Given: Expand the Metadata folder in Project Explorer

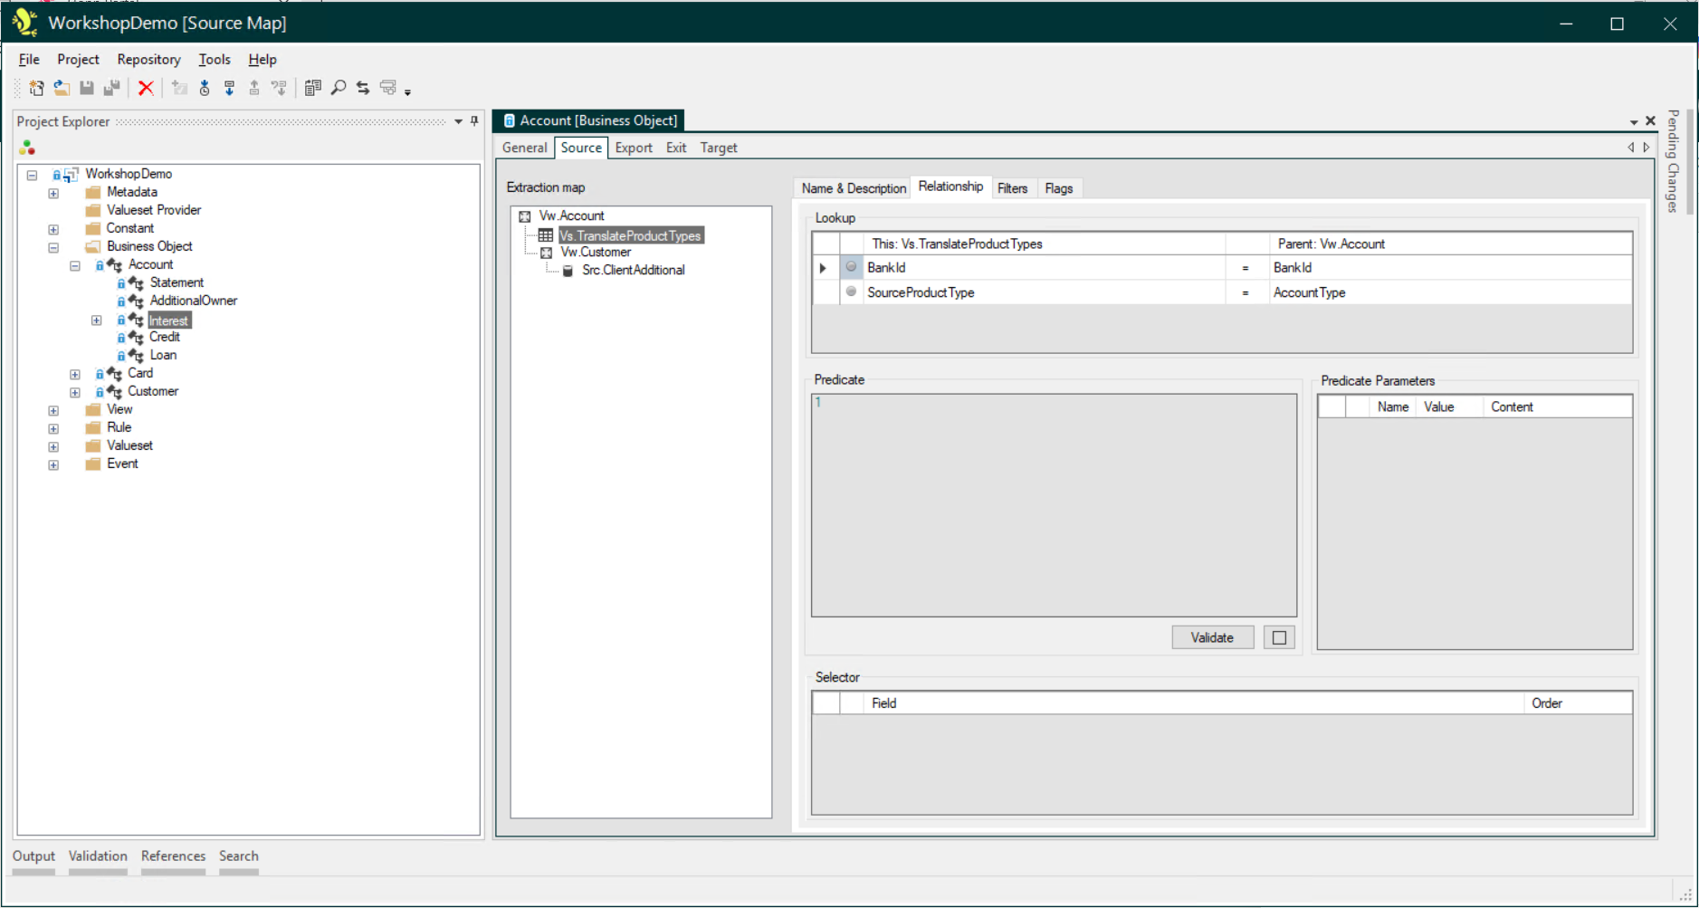Looking at the screenshot, I should (53, 192).
